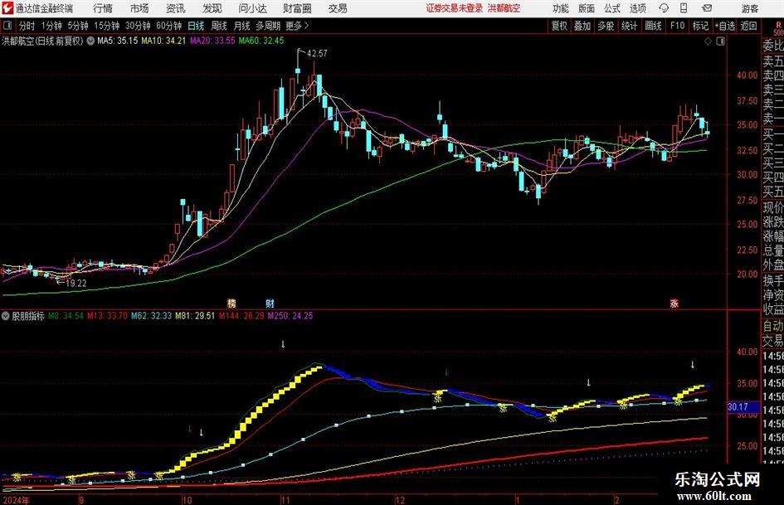Image resolution: width=784 pixels, height=505 pixels.
Task: Open the 行情 menu
Action: 103,8
